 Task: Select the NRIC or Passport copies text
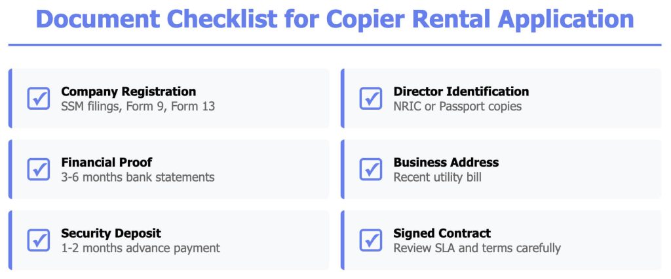coord(457,106)
